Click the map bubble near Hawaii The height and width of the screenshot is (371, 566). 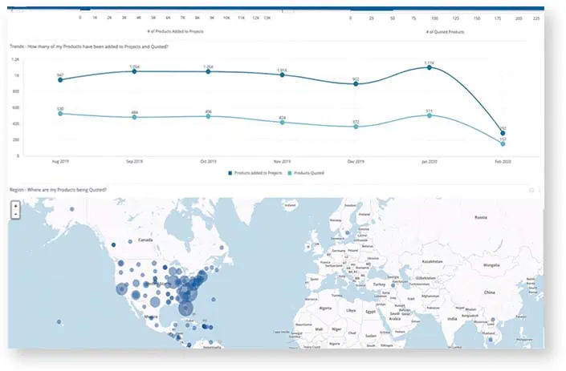click(59, 321)
